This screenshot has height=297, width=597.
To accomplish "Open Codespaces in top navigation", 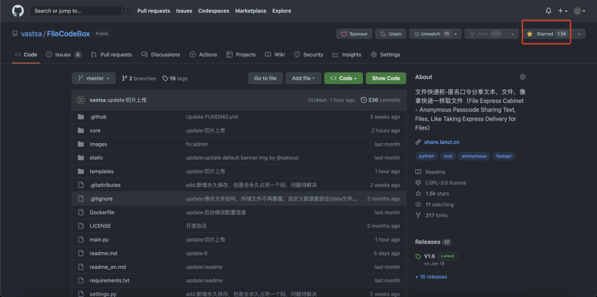I will tap(214, 11).
